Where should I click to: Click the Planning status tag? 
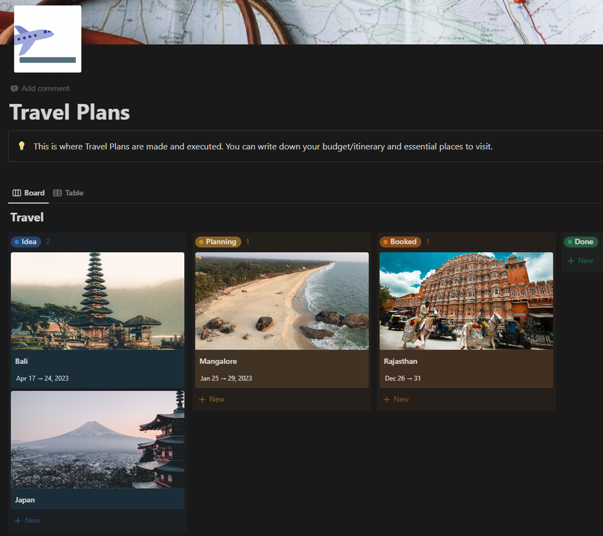coord(218,242)
